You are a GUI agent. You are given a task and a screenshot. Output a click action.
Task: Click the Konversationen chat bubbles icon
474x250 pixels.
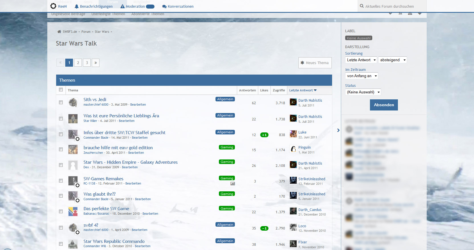164,7
